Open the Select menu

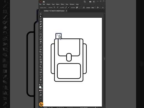tap(58, 4)
